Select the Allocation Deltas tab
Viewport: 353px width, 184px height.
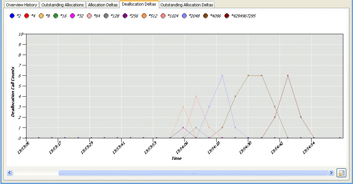[103, 5]
